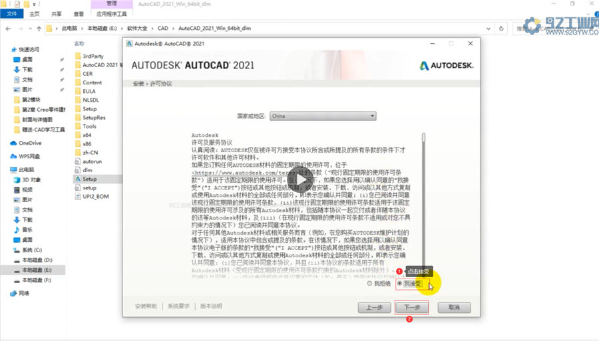Select the 我接受 radio button
Viewport: 599px width, 341px height.
pos(399,283)
